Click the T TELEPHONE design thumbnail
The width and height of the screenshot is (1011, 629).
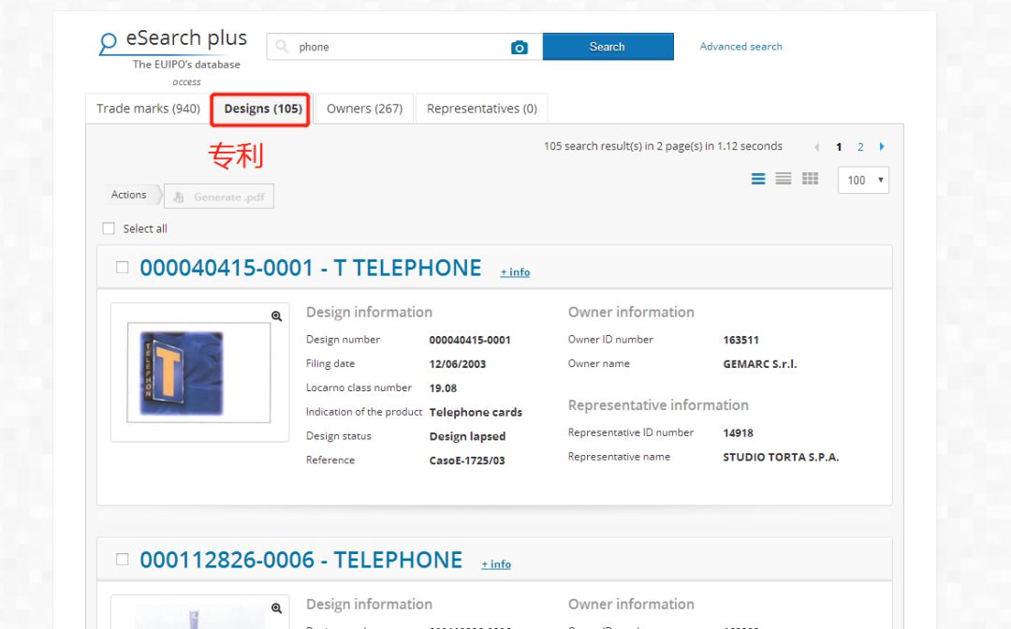[198, 373]
